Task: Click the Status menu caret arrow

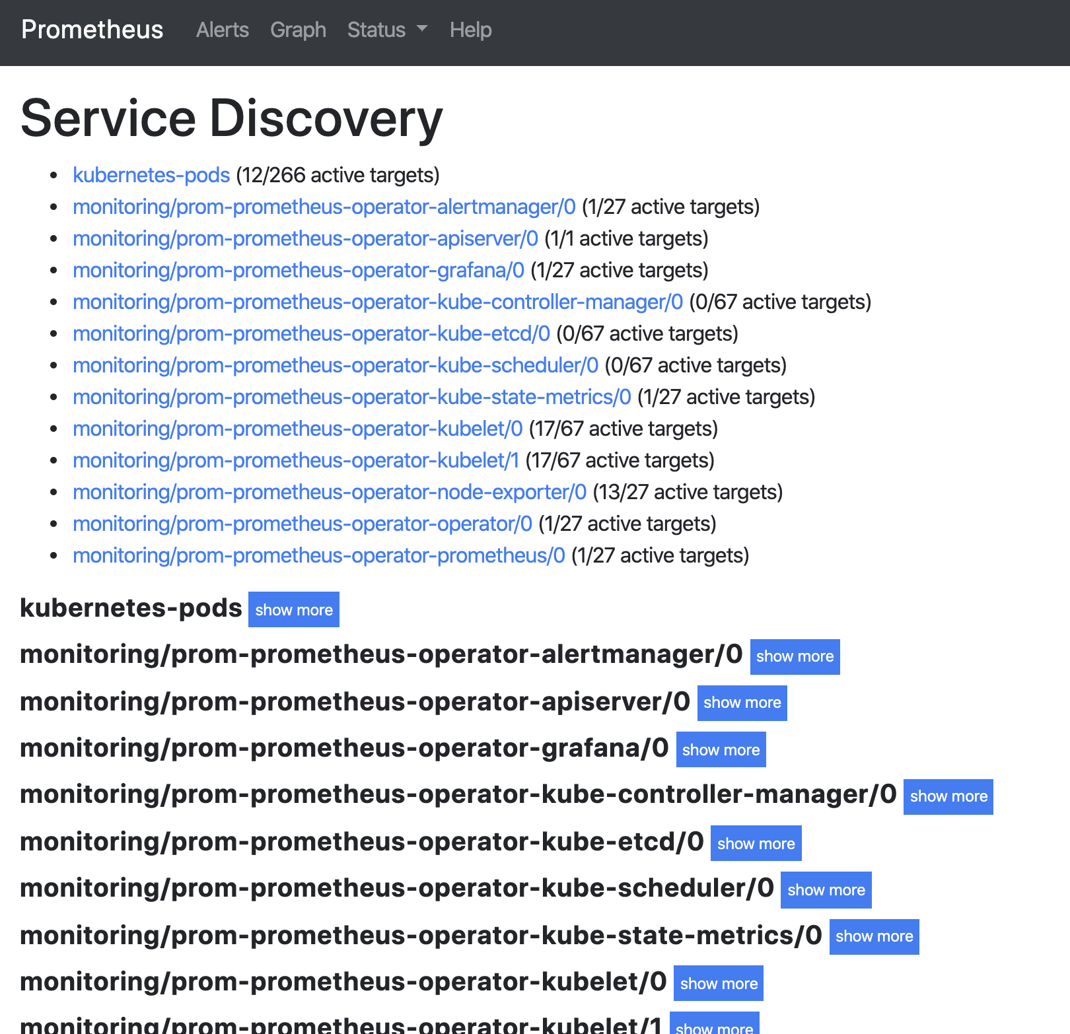Action: point(422,29)
